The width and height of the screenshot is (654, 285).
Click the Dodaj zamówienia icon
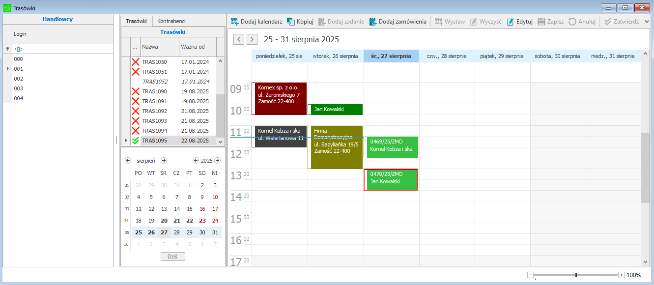[373, 22]
